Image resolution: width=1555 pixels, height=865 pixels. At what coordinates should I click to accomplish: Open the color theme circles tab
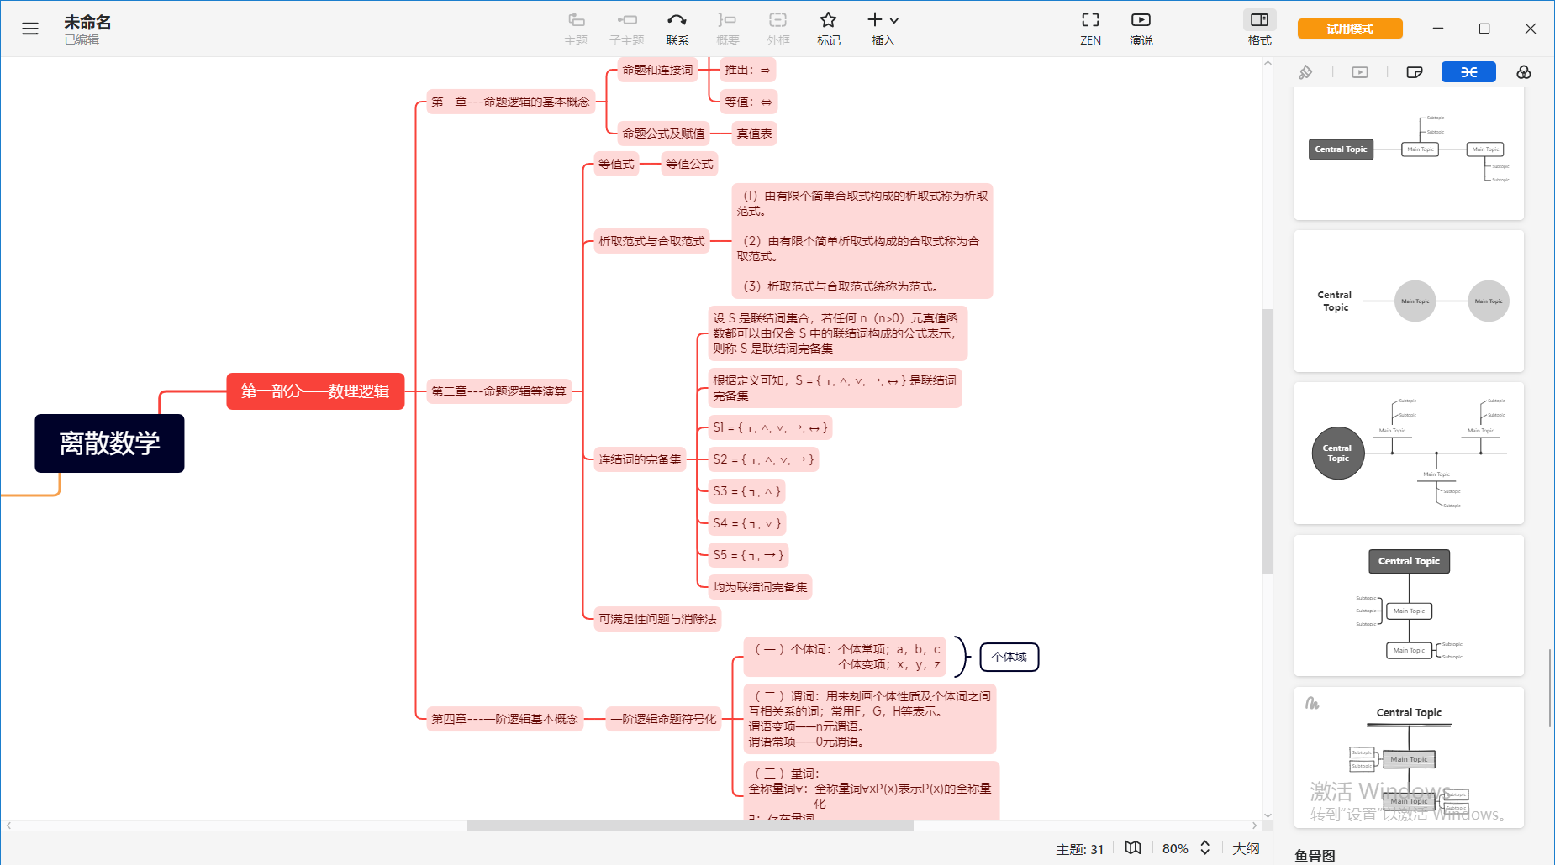click(1523, 72)
